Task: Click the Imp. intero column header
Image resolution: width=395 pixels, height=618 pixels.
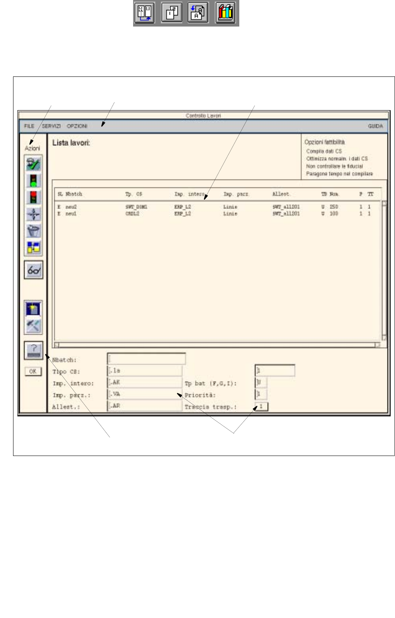Action: point(189,194)
